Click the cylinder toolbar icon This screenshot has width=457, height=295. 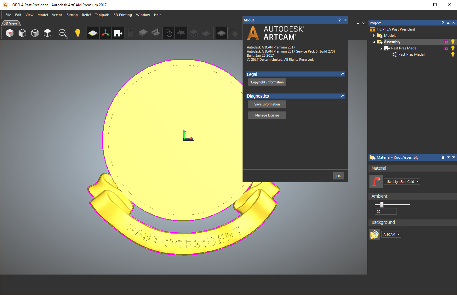pyautogui.click(x=130, y=33)
